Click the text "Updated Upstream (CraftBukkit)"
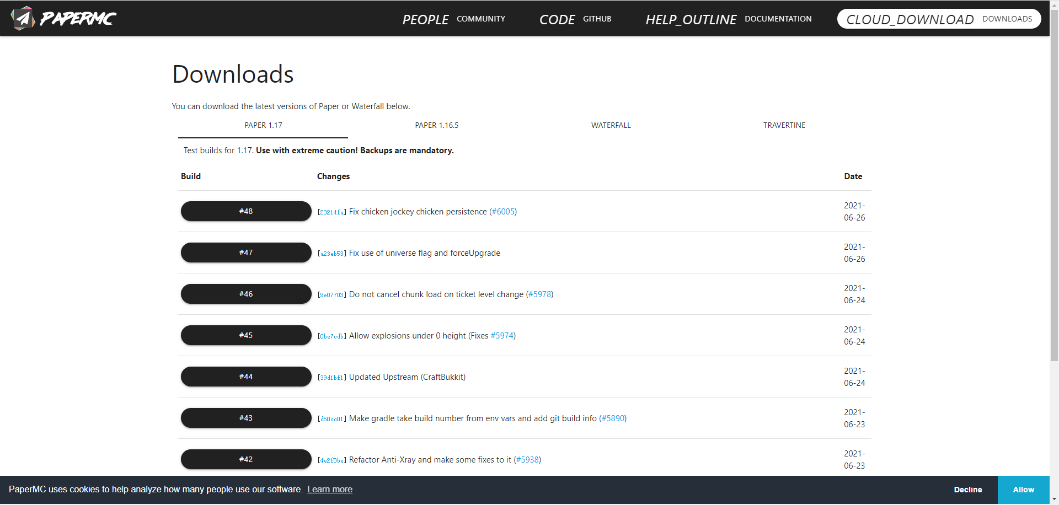This screenshot has width=1059, height=505. pos(407,377)
